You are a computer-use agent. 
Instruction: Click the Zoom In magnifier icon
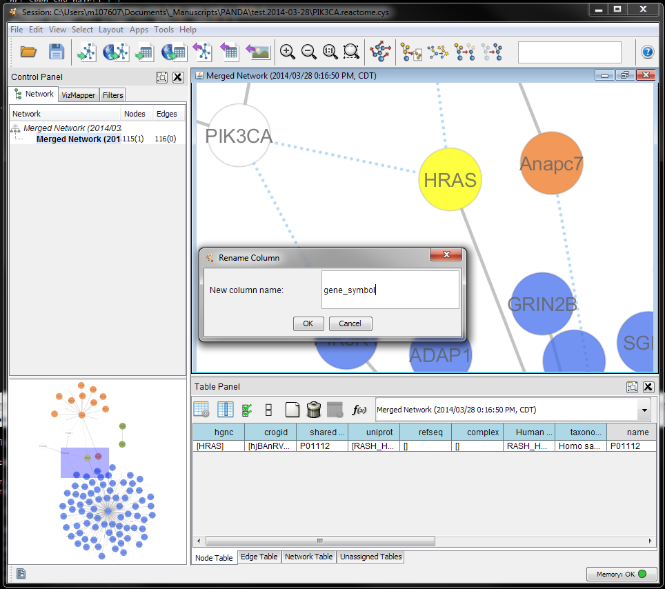pyautogui.click(x=288, y=52)
